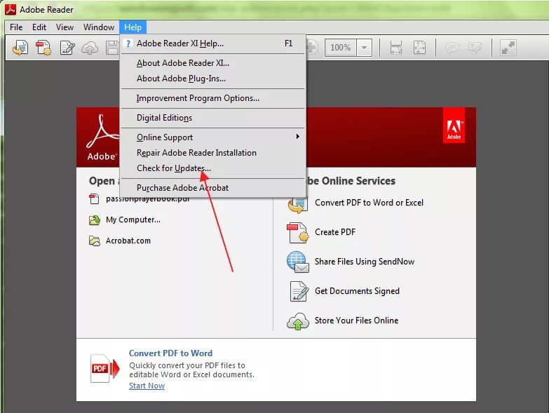The width and height of the screenshot is (549, 413).
Task: Click the Sign document toolbar icon
Action: click(x=67, y=48)
